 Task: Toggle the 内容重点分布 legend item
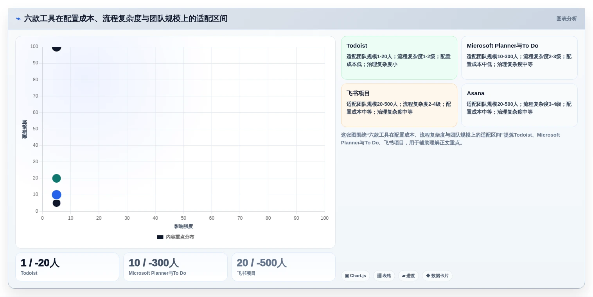click(x=176, y=237)
